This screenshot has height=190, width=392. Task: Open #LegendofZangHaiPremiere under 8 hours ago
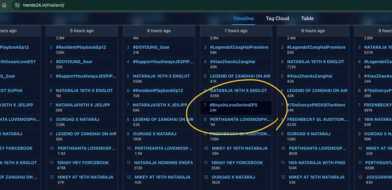coord(316,47)
